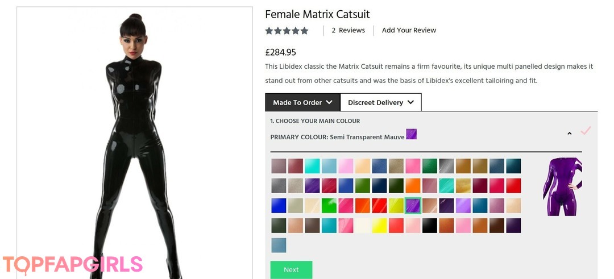Select the lone swatch on the last row

(x=279, y=245)
